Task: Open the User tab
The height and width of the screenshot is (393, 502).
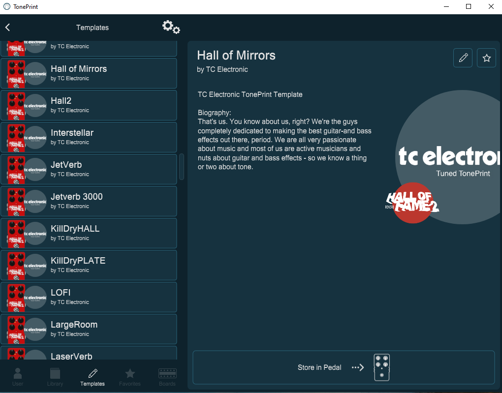Action: click(18, 377)
